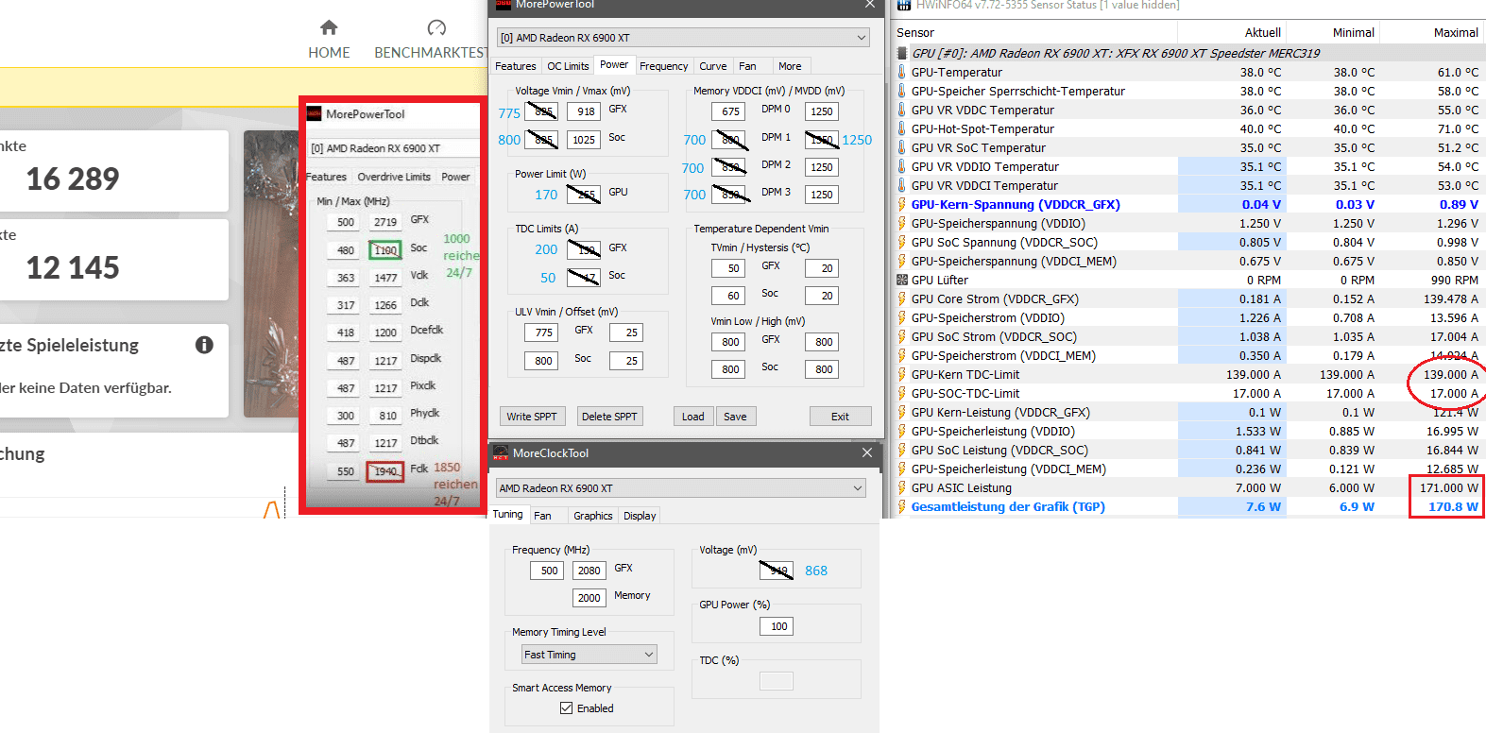Click the GPU Power percent 100 field
1486x733 pixels.
pyautogui.click(x=778, y=626)
